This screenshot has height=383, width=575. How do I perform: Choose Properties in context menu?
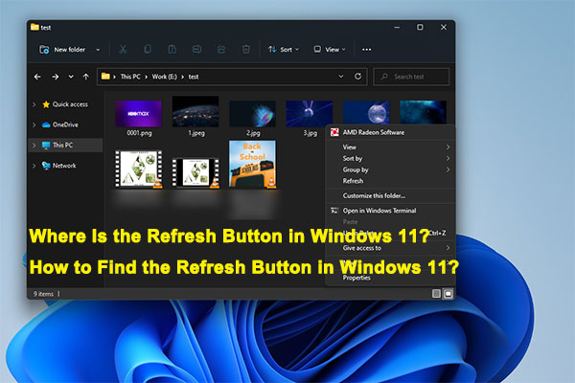coord(390,278)
